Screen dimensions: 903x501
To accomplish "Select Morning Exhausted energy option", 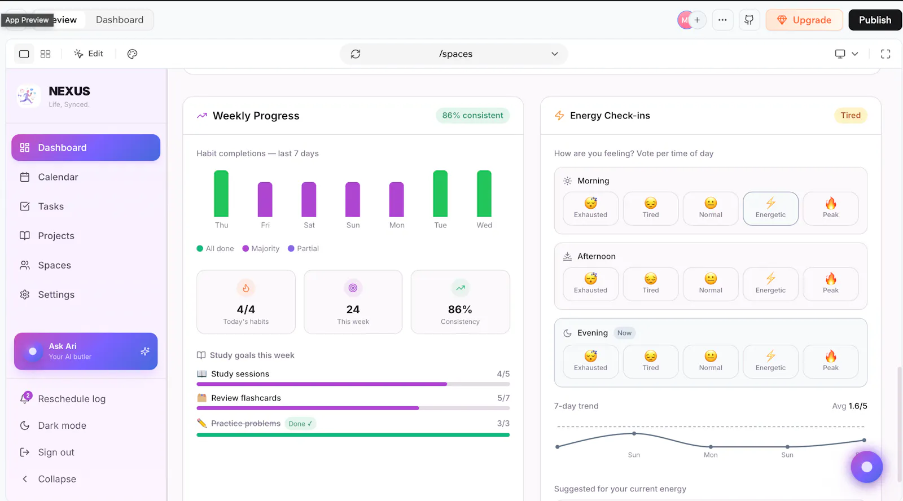I will (591, 209).
